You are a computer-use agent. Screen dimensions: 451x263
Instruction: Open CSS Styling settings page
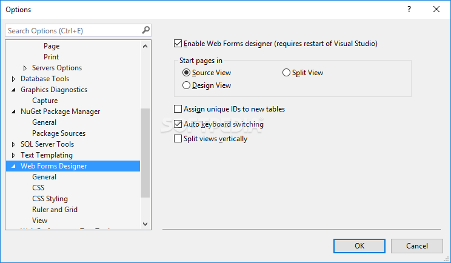click(x=50, y=199)
